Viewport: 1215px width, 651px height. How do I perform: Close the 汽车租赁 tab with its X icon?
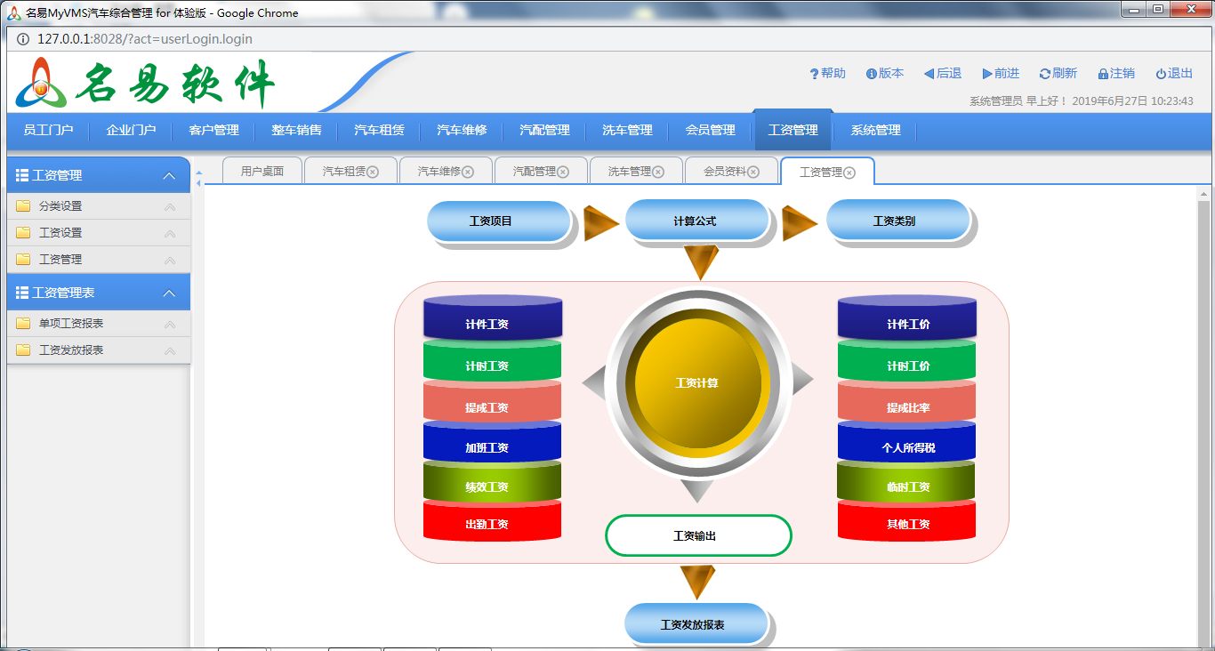point(373,172)
